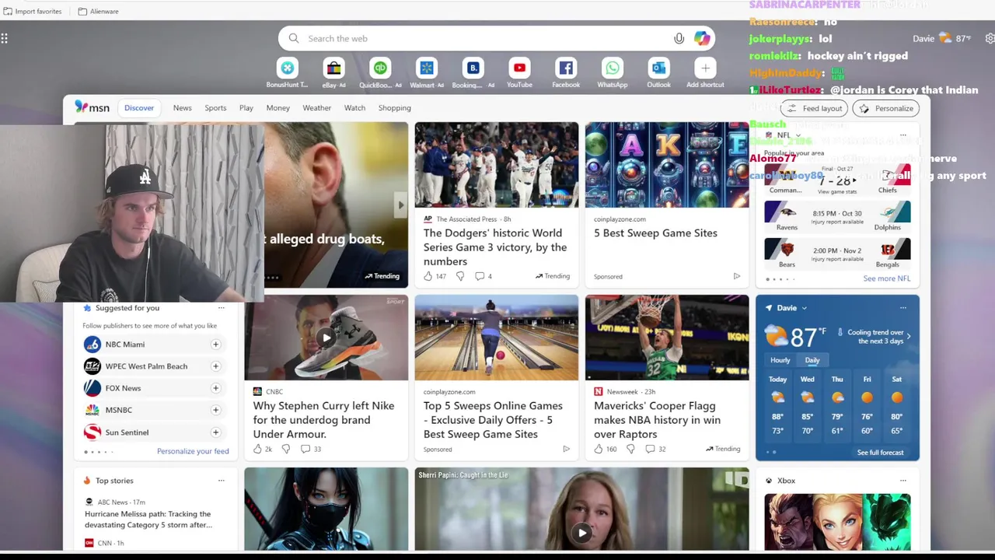The image size is (995, 560).
Task: Select the Money tab
Action: click(278, 107)
